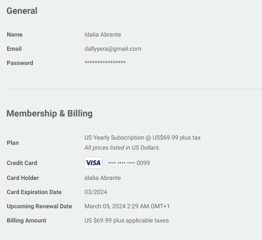Image resolution: width=262 pixels, height=240 pixels.
Task: Click the Credit Card field label
Action: 22,163
